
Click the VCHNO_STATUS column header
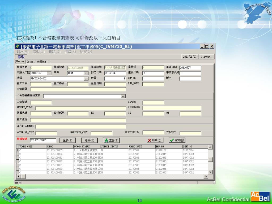tap(87, 147)
